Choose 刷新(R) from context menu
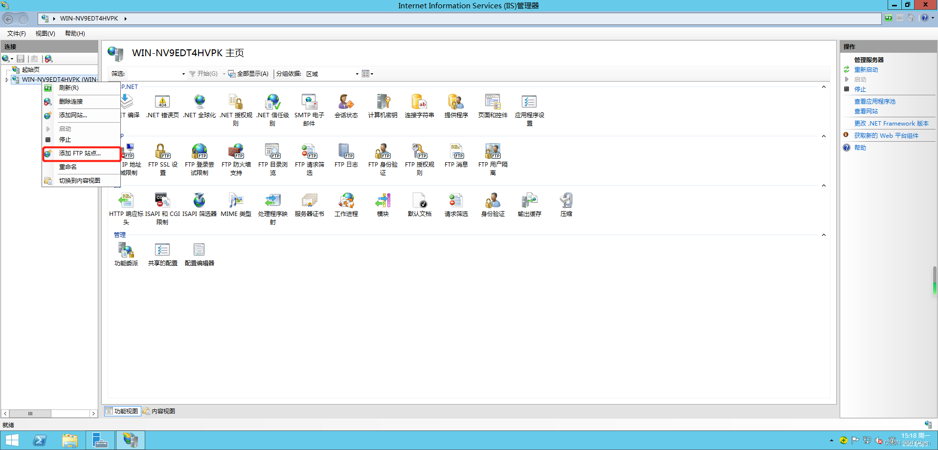The image size is (938, 450). tap(82, 88)
